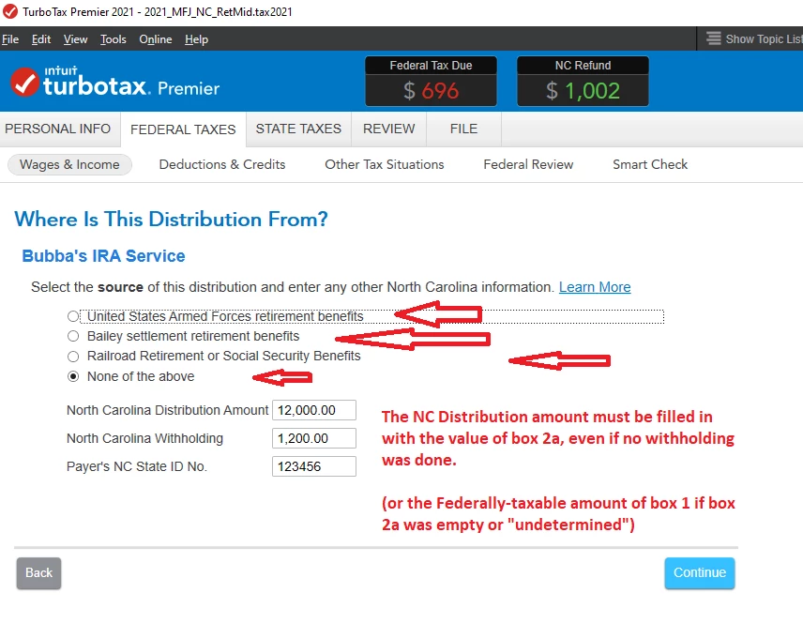Click the TurboTax title bar app icon
Viewport: 803px width, 639px height.
pos(9,11)
